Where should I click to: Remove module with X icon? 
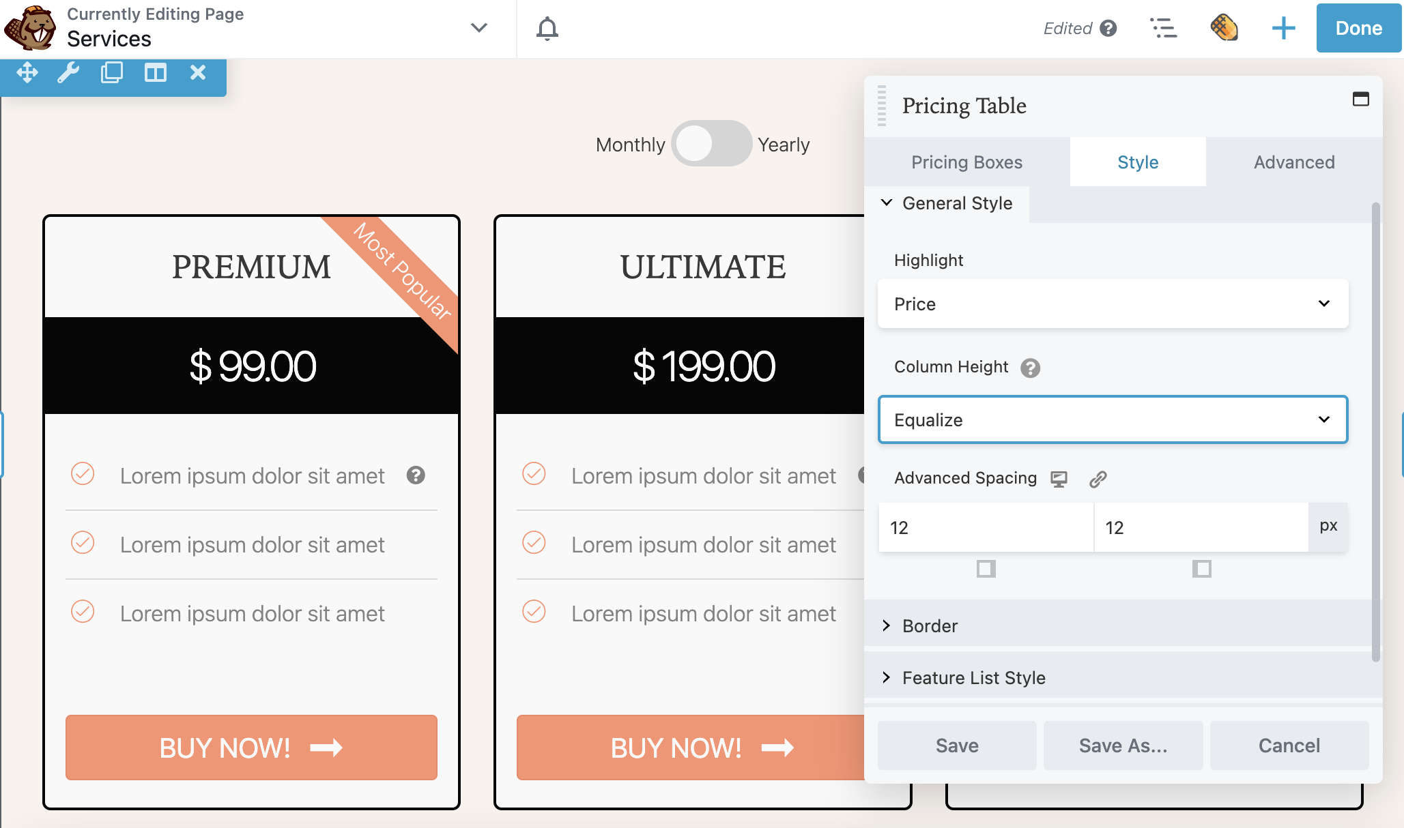tap(198, 72)
